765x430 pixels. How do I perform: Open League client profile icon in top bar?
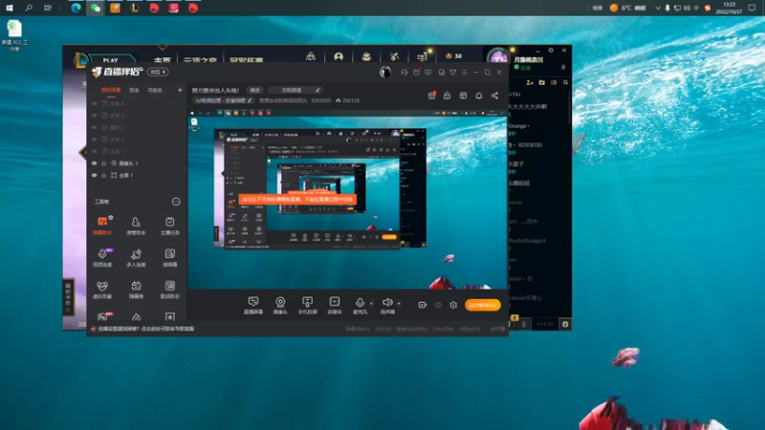point(339,56)
